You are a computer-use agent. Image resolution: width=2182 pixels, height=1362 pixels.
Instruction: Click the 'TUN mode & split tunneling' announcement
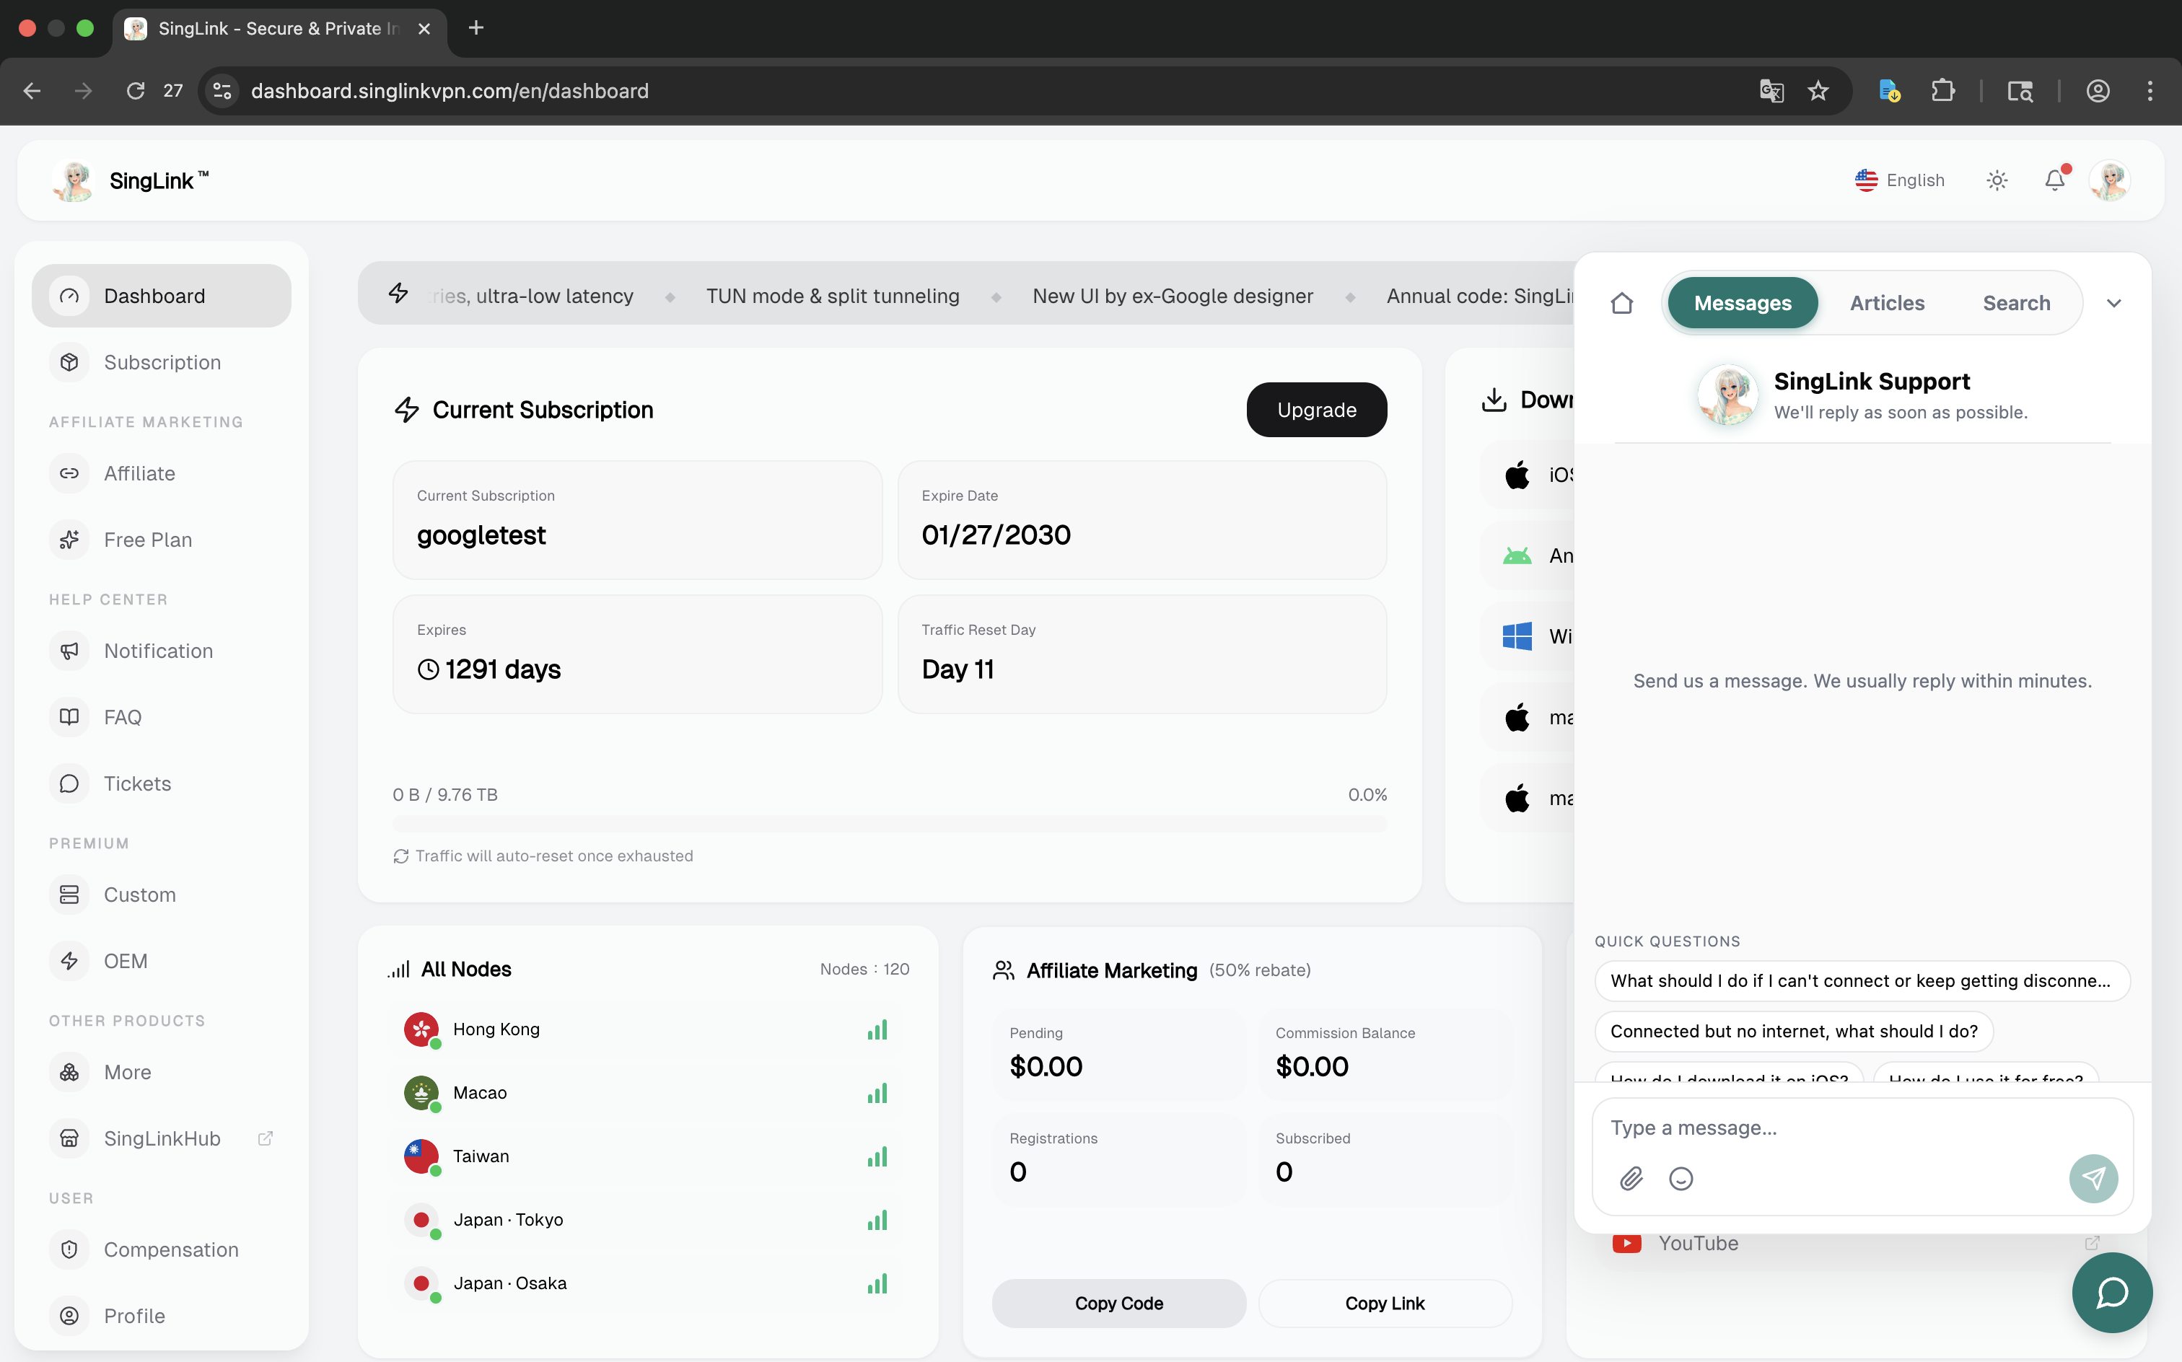point(833,296)
